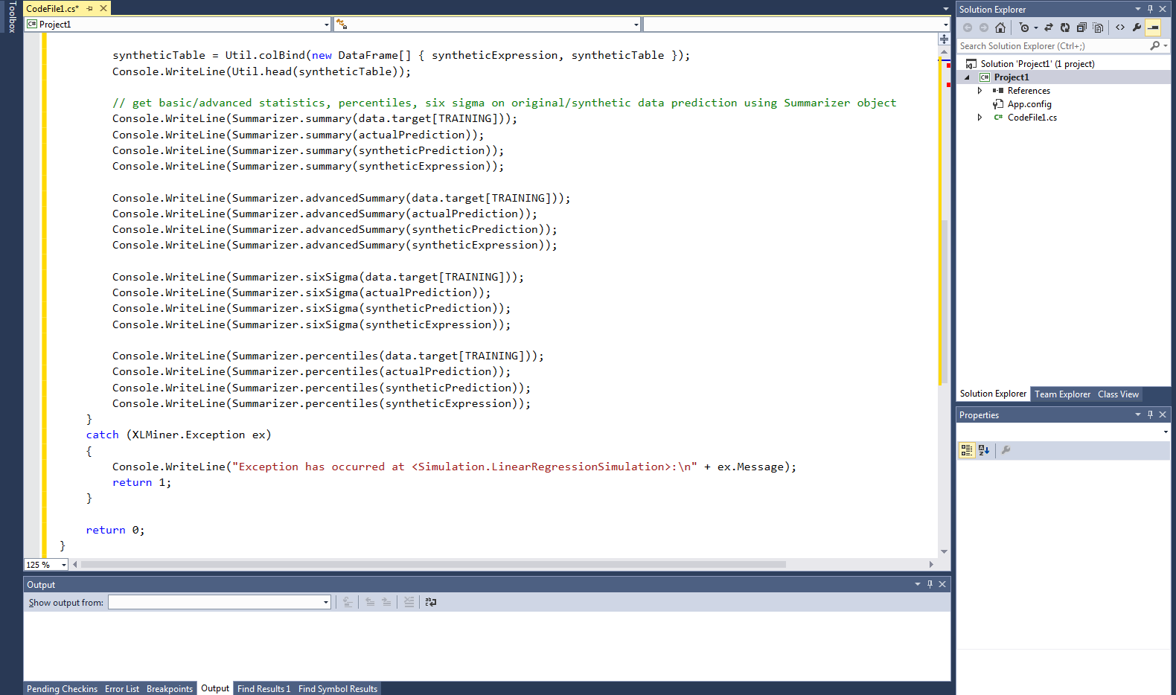Close the Solution Explorer panel
The image size is (1176, 695).
click(1163, 9)
